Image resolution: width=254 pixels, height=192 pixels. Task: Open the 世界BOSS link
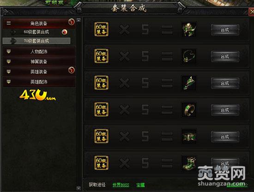pos(121,185)
